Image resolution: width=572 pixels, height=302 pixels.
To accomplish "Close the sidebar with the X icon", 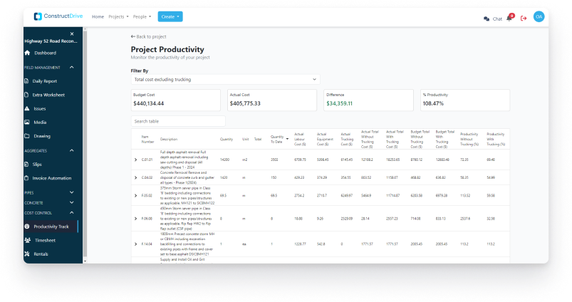I will 71,33.
